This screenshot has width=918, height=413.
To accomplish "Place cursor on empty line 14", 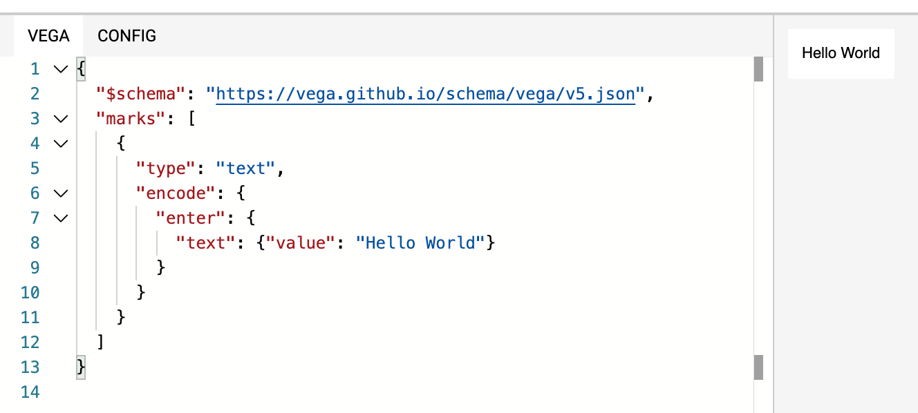I will click(415, 392).
